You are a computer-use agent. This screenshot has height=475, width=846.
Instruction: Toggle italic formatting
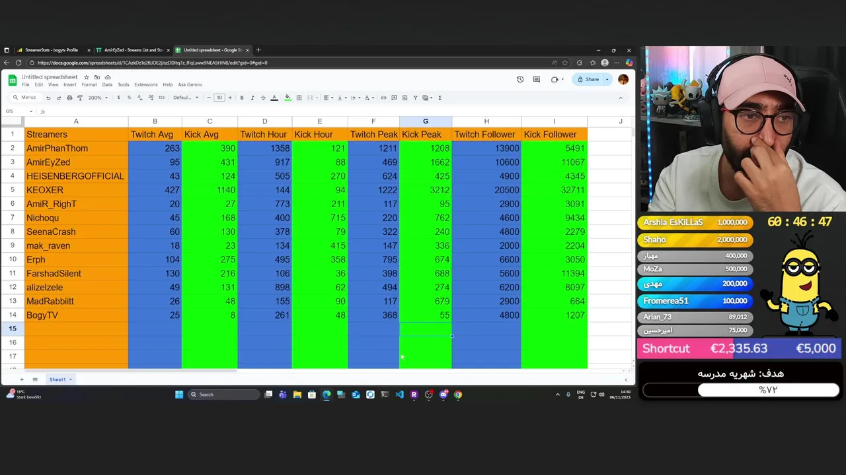tap(252, 98)
